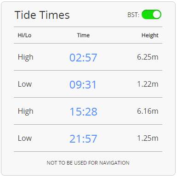This screenshot has height=177, width=177.
Task: Click the white knob of the BST switch
Action: coord(156,15)
